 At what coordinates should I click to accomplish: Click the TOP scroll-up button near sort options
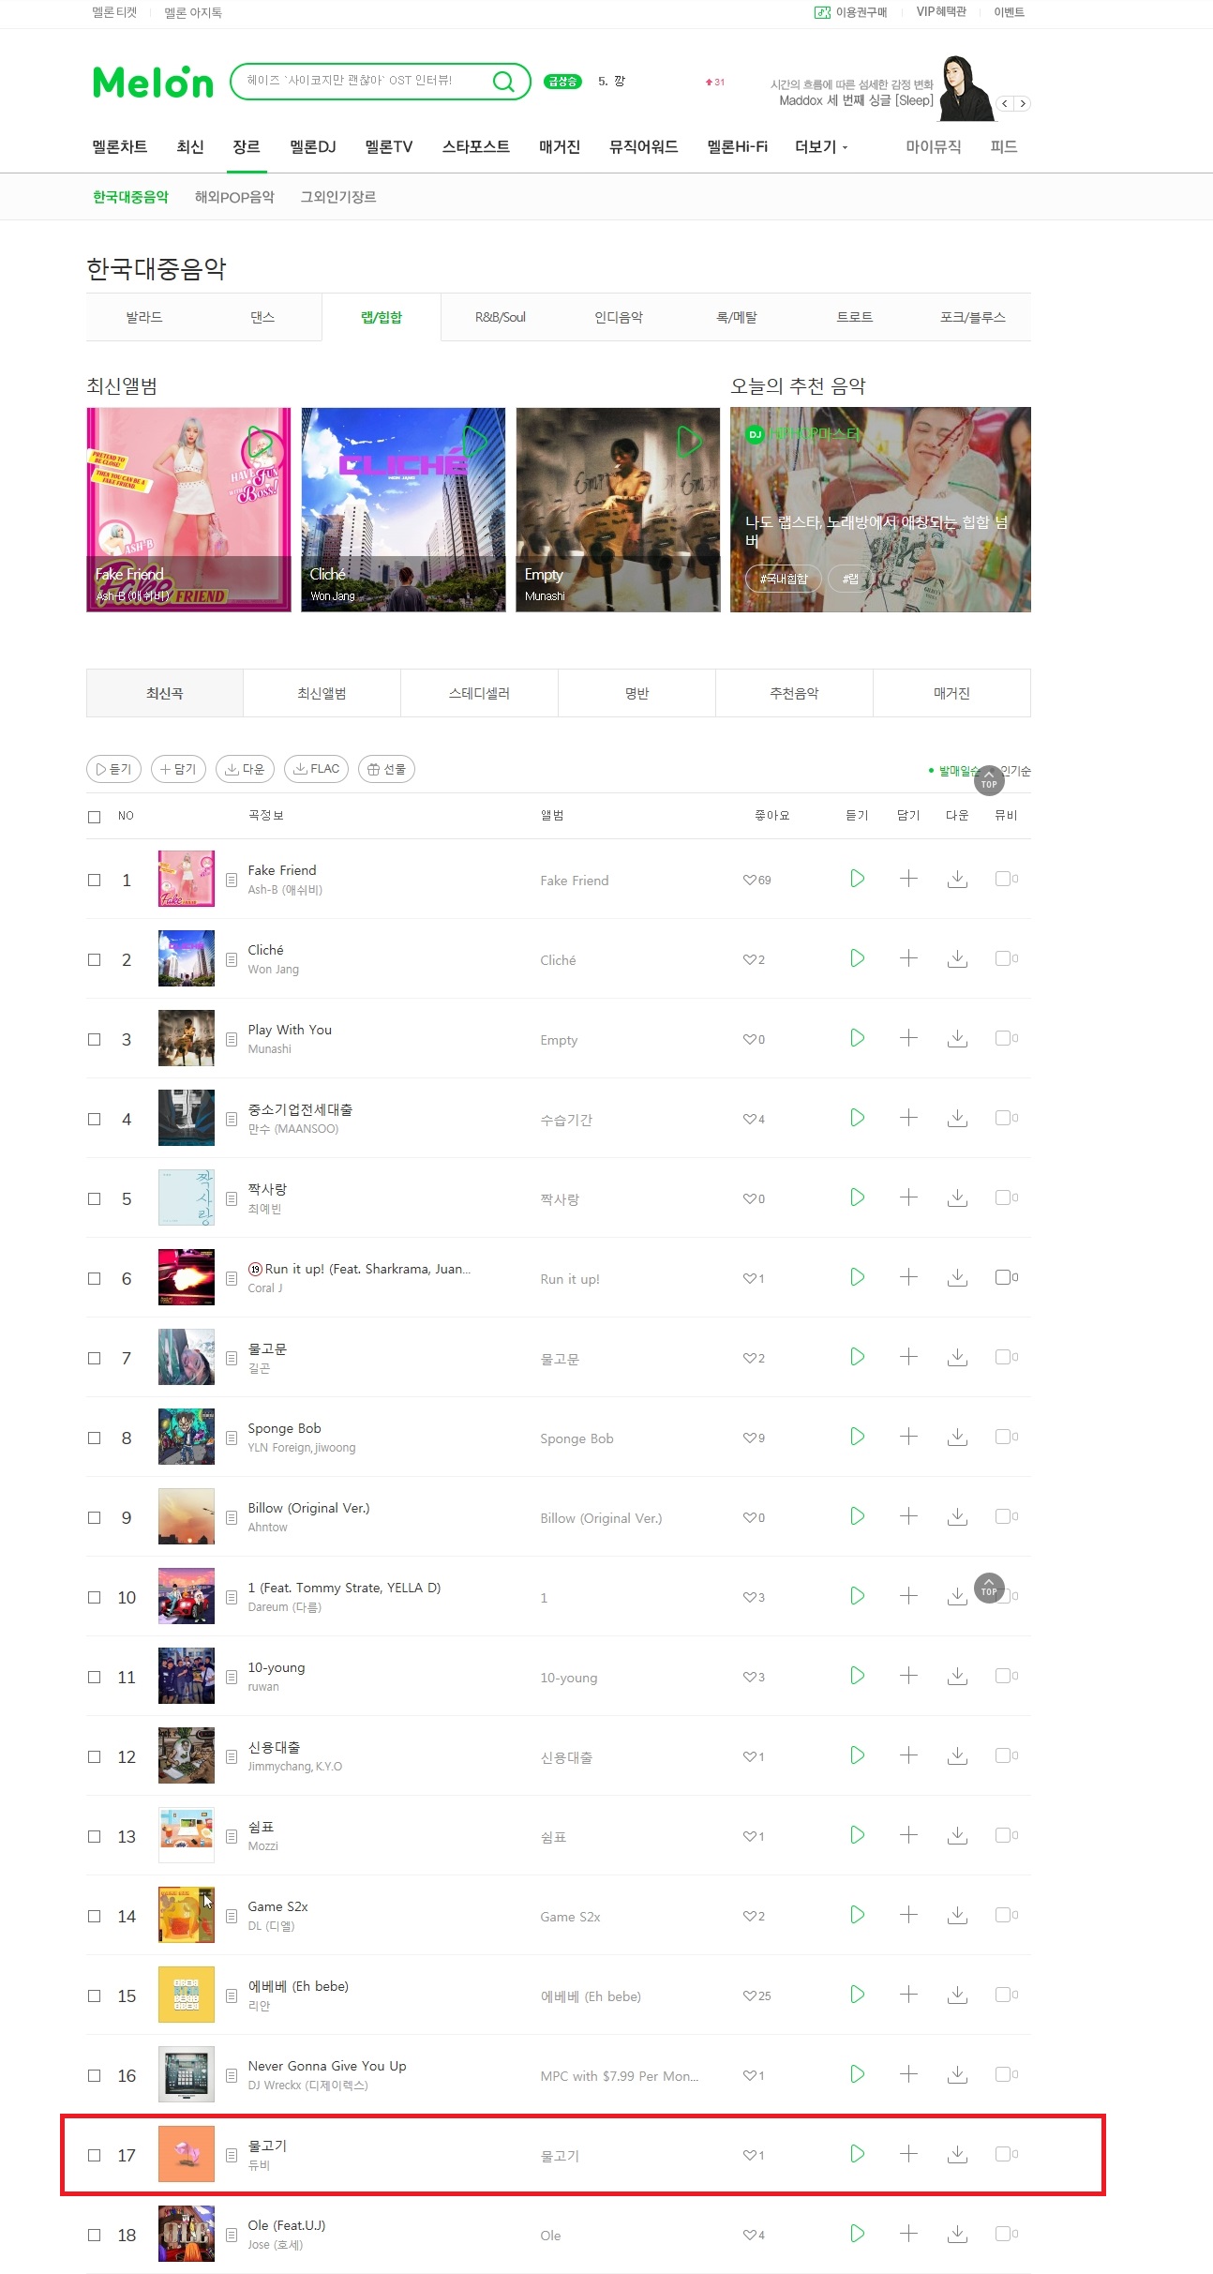point(989,780)
